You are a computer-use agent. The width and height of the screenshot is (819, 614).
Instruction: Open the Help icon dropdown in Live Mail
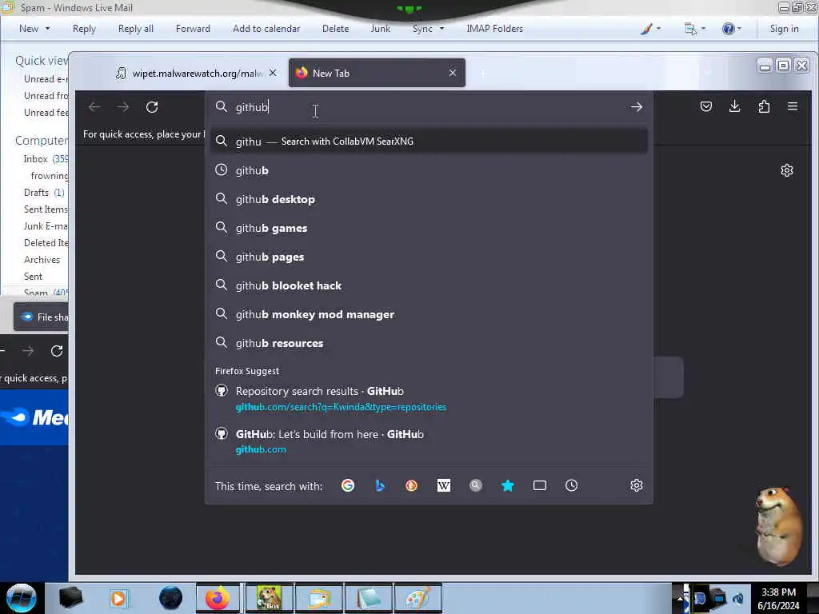click(x=731, y=29)
